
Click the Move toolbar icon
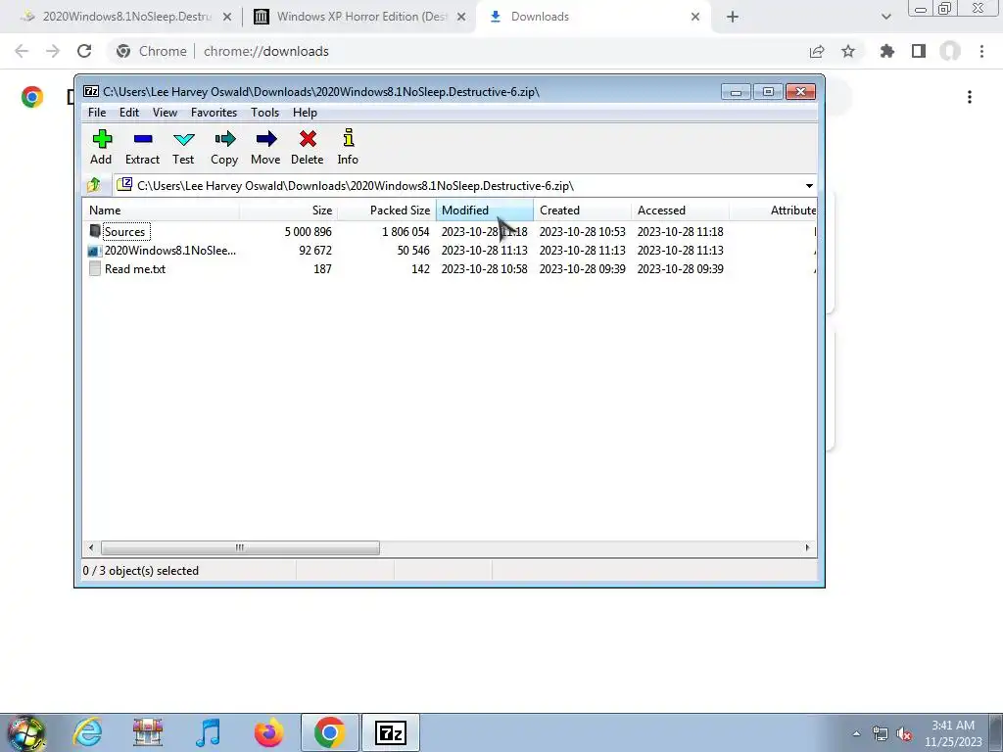point(266,139)
